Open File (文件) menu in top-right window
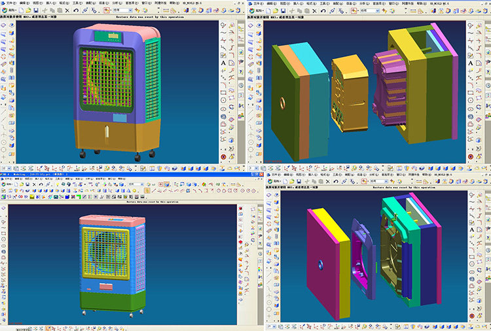491x331 pixels. (x=259, y=3)
